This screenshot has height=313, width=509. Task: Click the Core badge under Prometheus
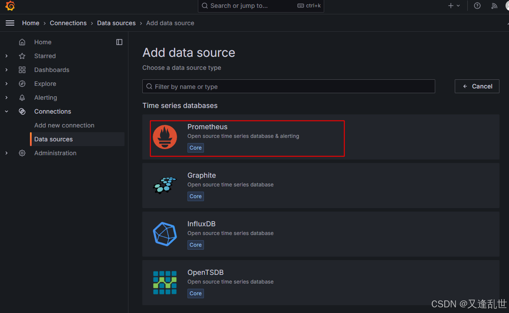(x=195, y=147)
